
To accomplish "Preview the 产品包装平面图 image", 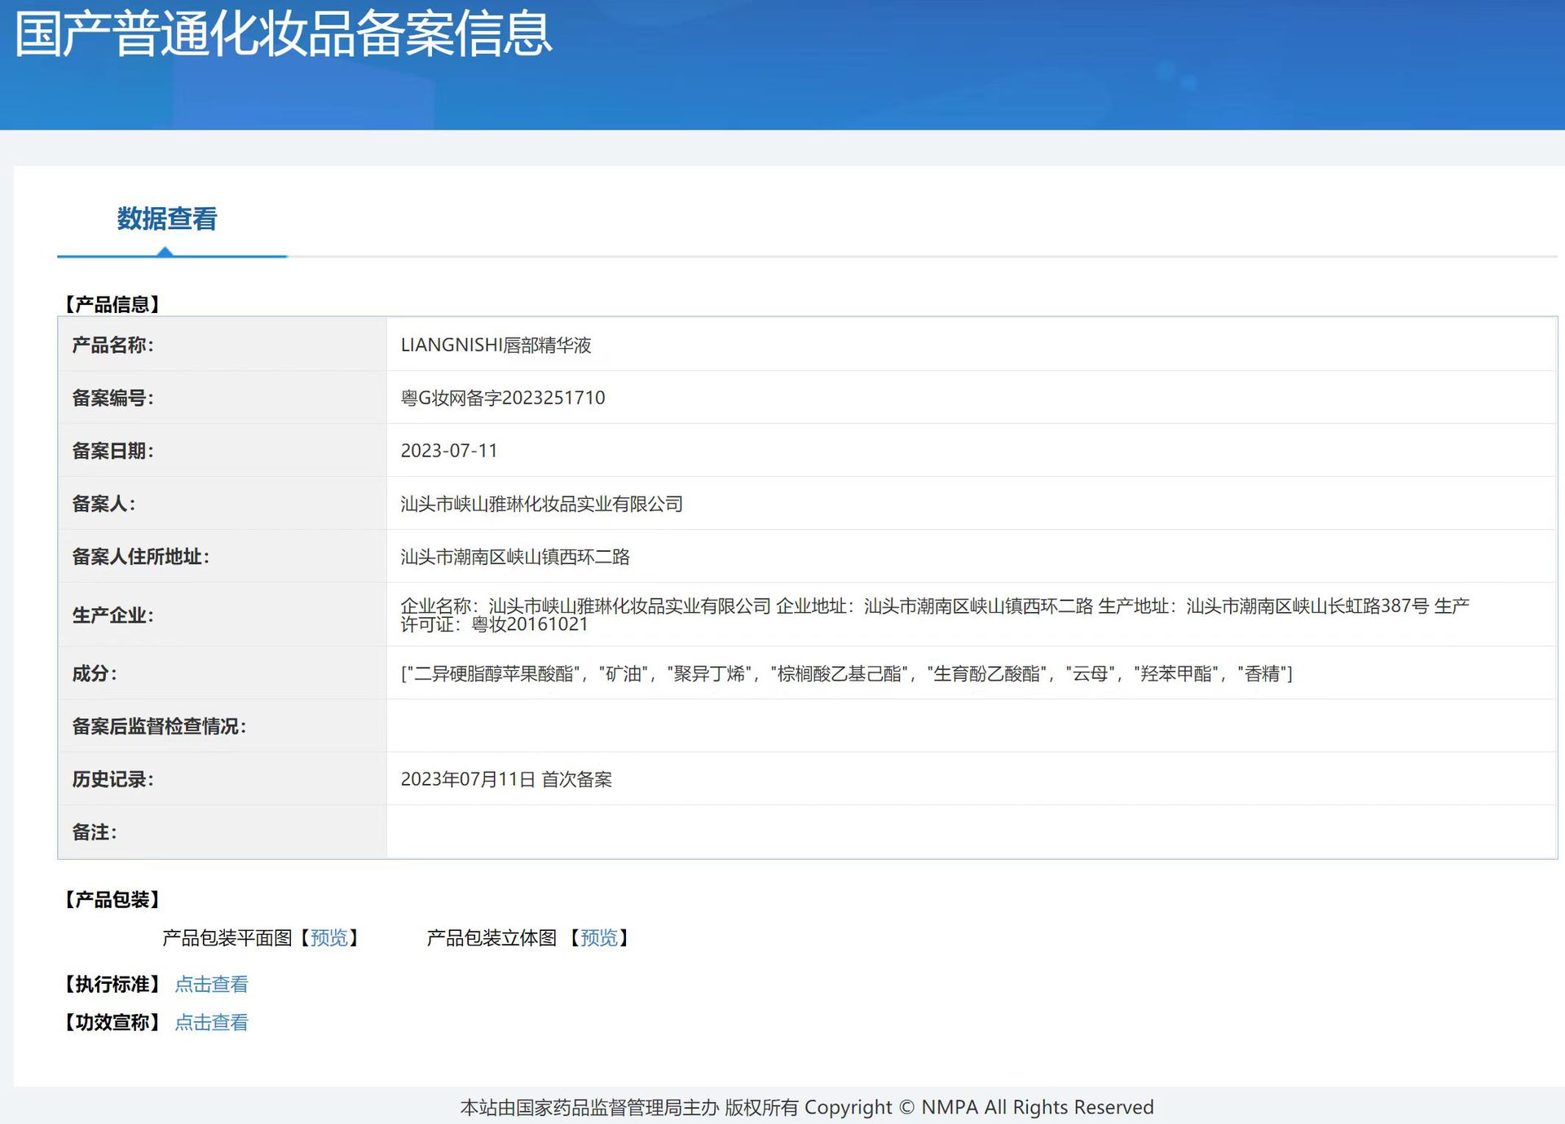I will tap(329, 938).
